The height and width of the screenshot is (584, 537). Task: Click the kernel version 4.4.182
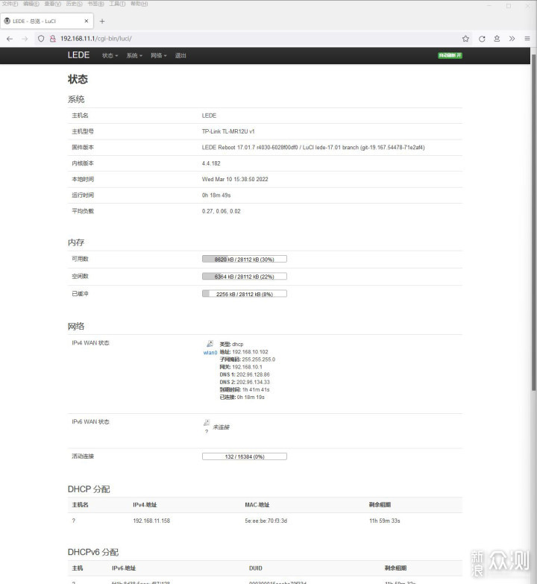tap(211, 163)
